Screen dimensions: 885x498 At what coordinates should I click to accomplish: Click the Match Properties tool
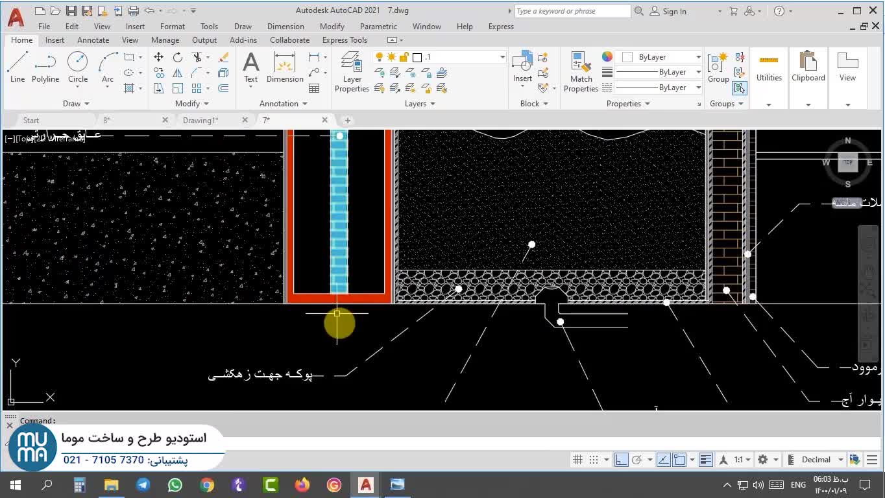click(x=581, y=72)
